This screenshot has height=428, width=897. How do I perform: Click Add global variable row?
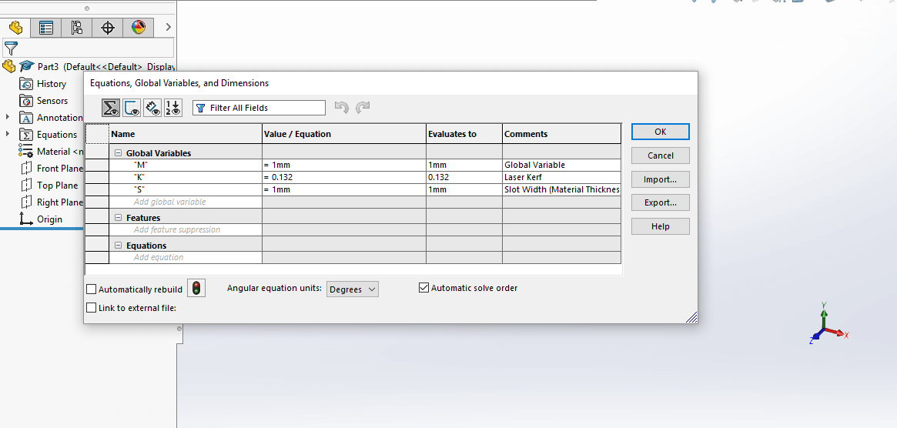tap(186, 202)
